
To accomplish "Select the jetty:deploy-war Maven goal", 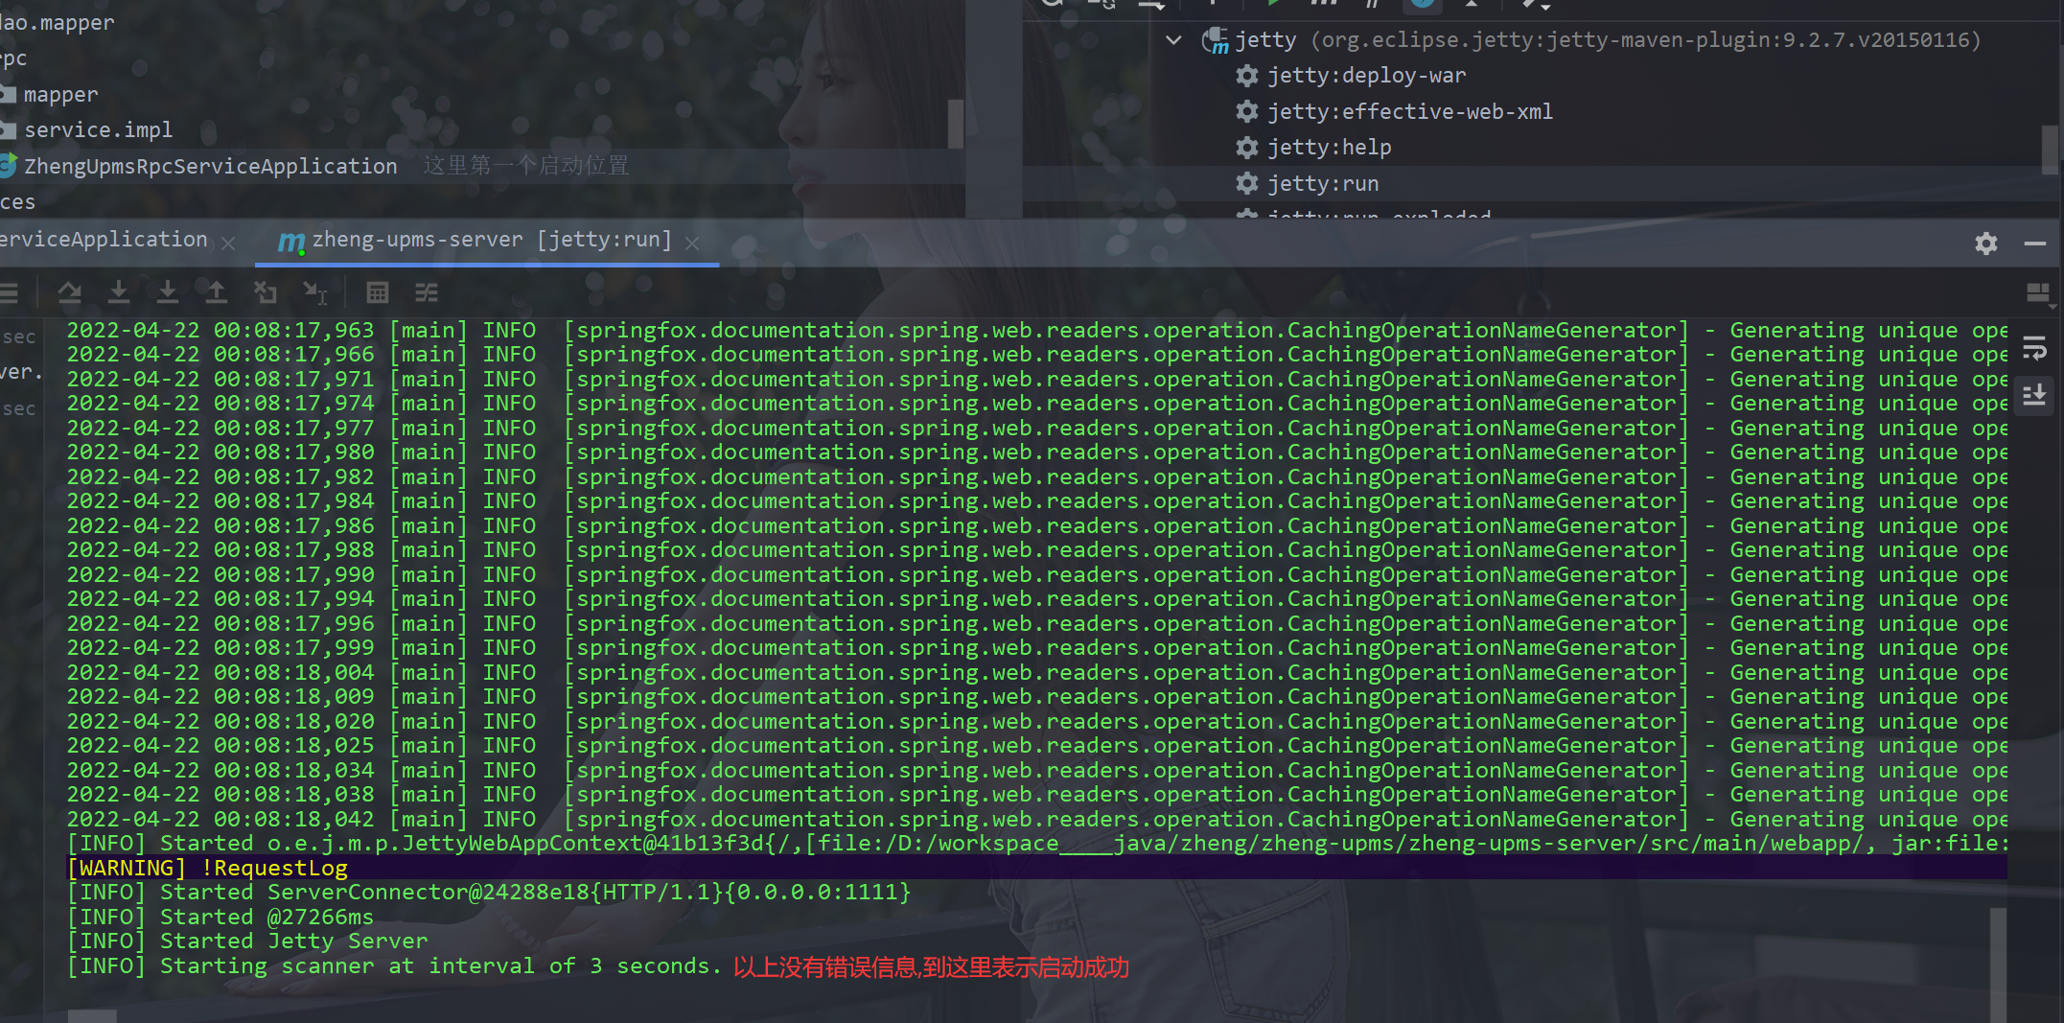I will point(1366,76).
